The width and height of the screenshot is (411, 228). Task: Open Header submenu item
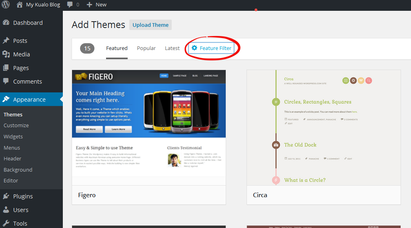point(12,159)
